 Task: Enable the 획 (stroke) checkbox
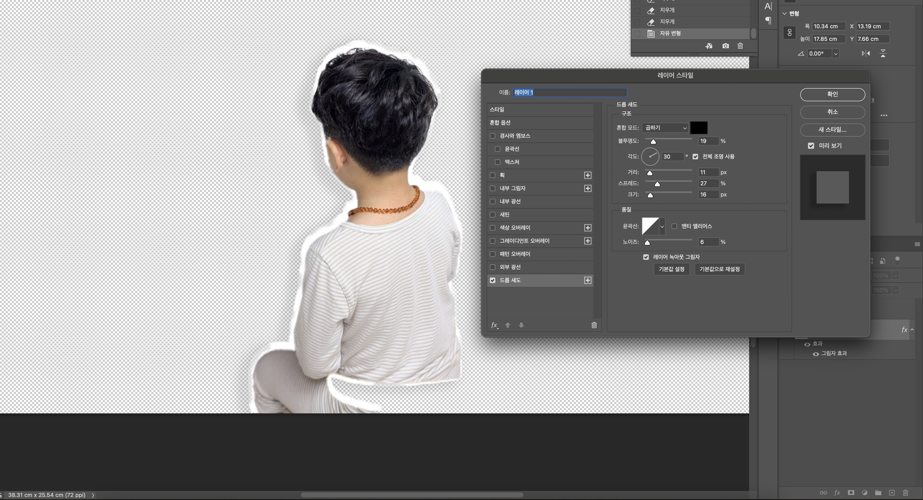coord(493,175)
